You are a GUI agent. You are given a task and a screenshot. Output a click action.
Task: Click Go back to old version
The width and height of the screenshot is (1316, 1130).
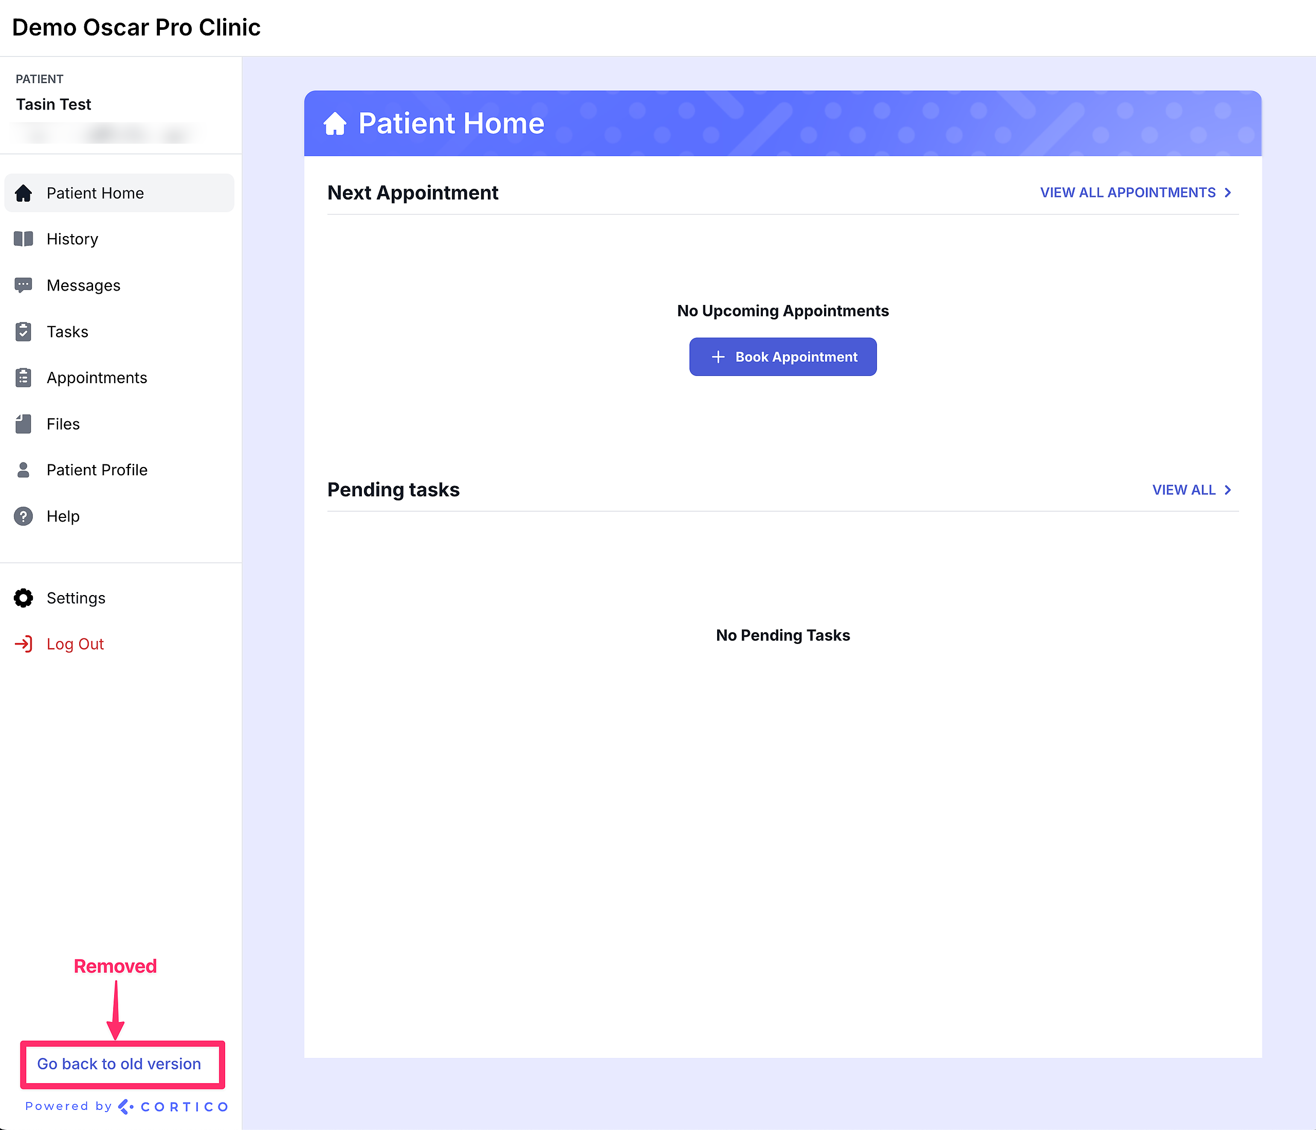point(119,1064)
